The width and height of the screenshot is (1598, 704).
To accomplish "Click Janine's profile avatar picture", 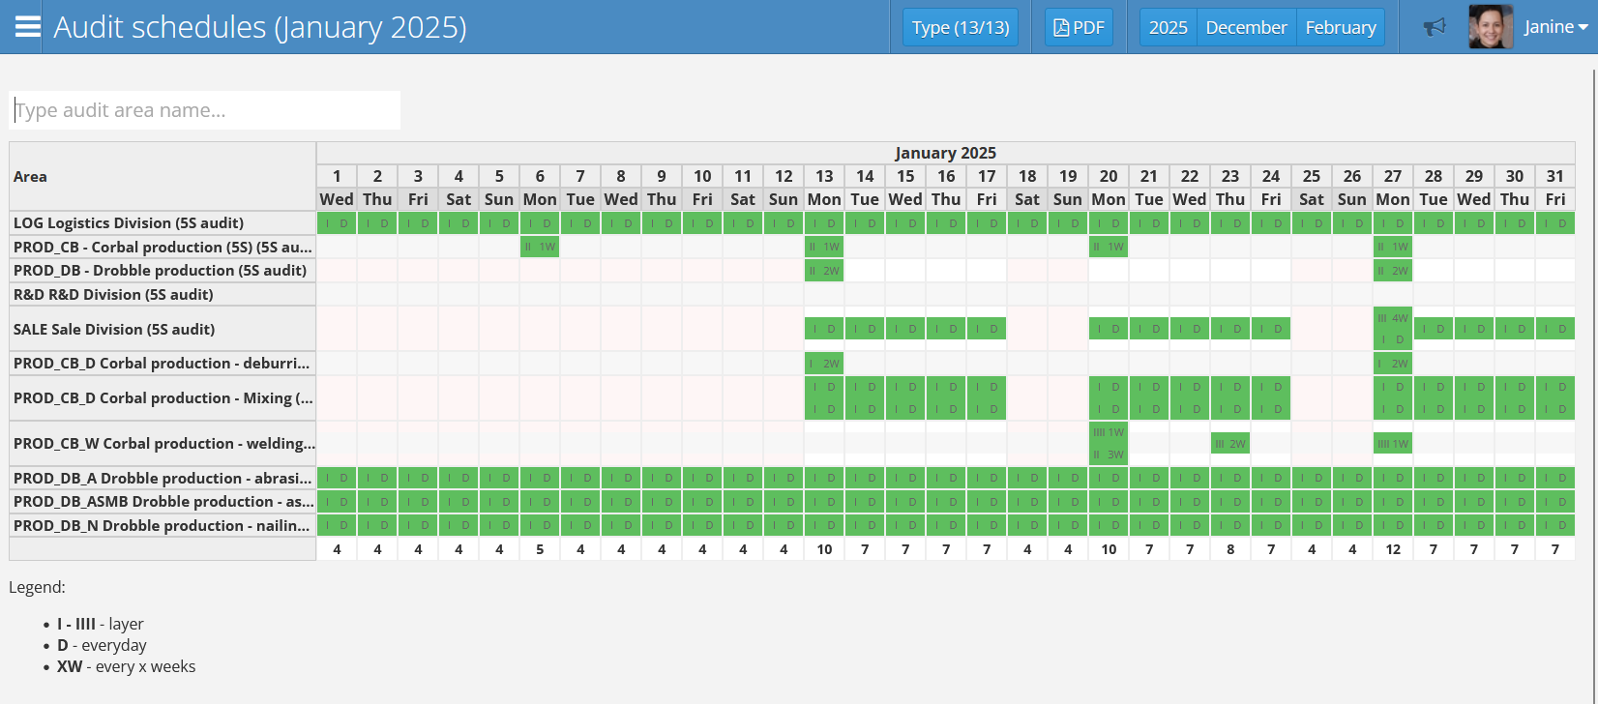I will [1490, 27].
